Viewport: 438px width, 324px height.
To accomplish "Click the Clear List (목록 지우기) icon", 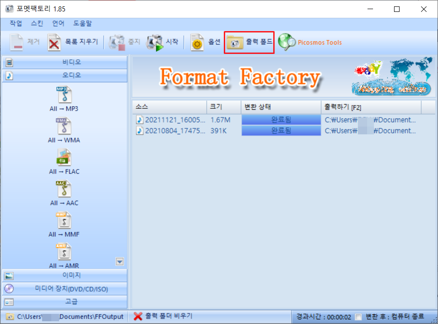I will tap(54, 42).
